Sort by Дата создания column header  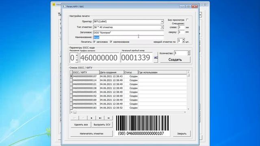tap(112, 72)
